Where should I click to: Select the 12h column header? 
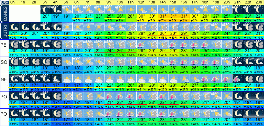(142, 2)
